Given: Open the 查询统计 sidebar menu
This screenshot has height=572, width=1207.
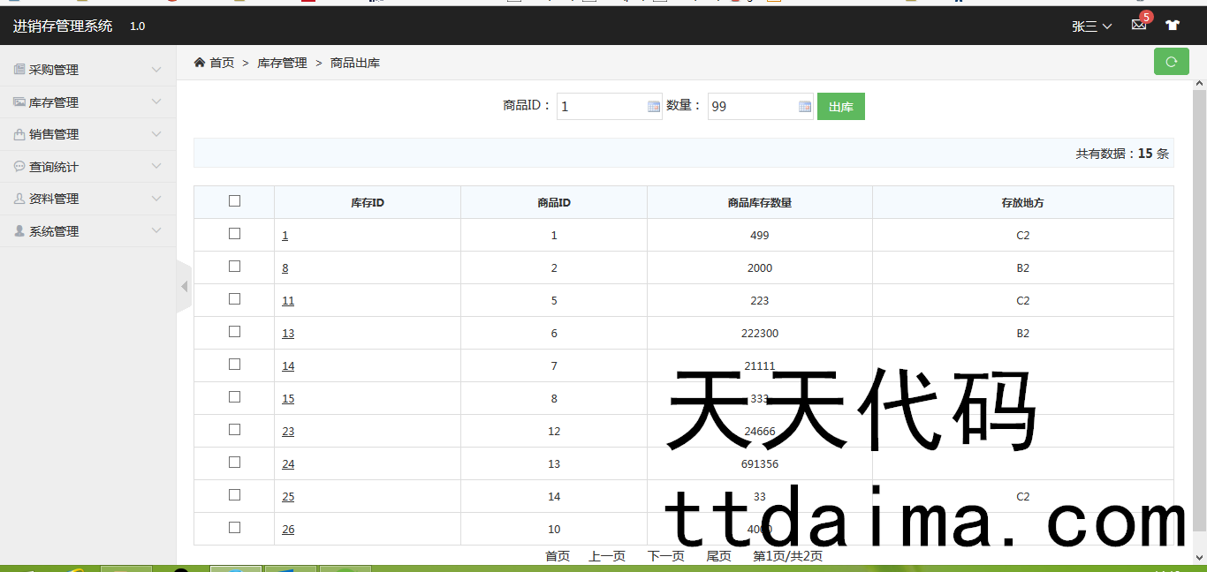Looking at the screenshot, I should pyautogui.click(x=54, y=167).
